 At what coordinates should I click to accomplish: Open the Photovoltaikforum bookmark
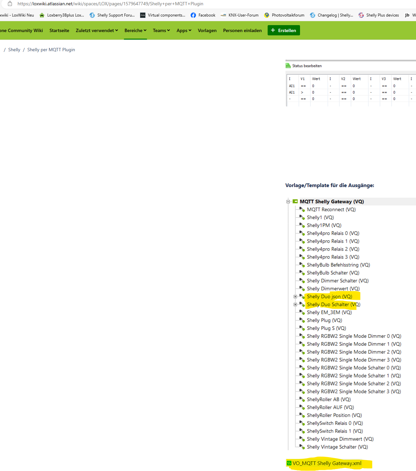click(284, 15)
